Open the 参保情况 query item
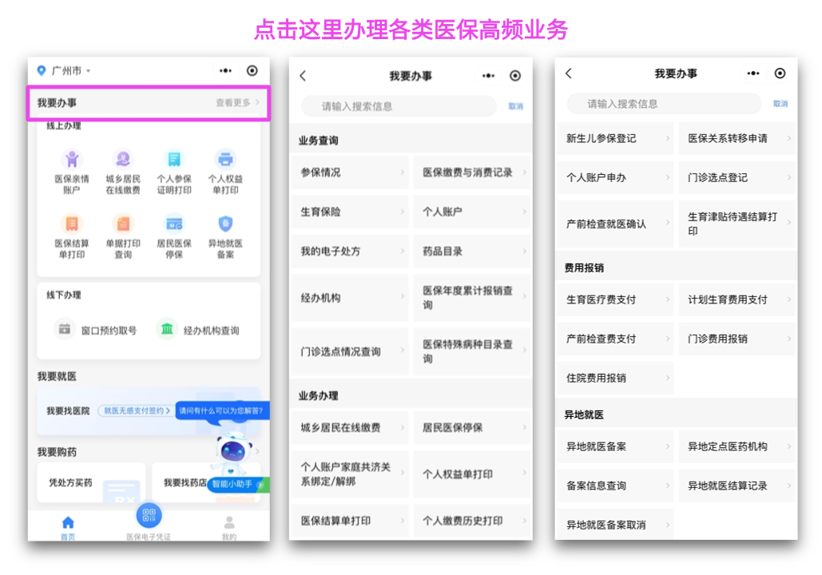This screenshot has width=822, height=575. click(x=349, y=172)
